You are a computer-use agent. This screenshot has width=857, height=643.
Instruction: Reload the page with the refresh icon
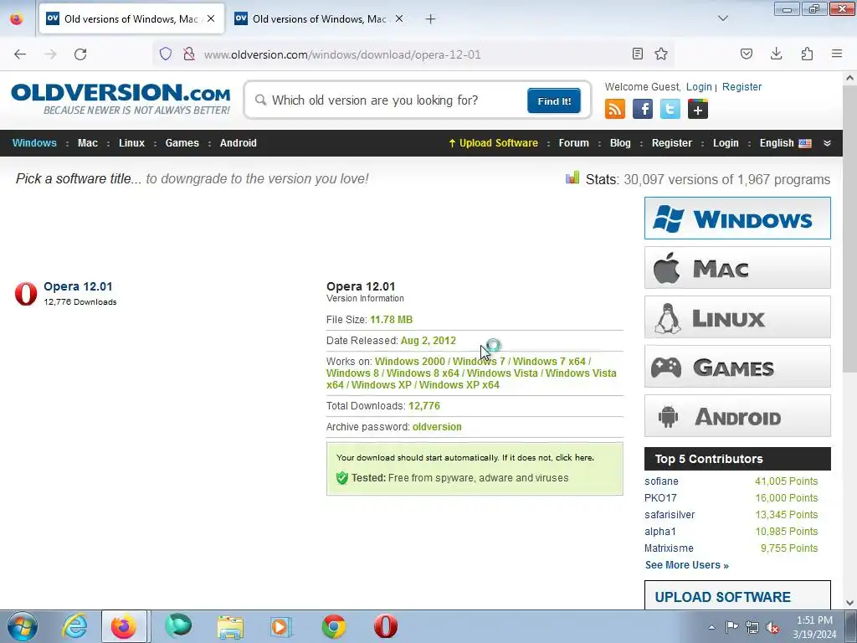(x=80, y=54)
